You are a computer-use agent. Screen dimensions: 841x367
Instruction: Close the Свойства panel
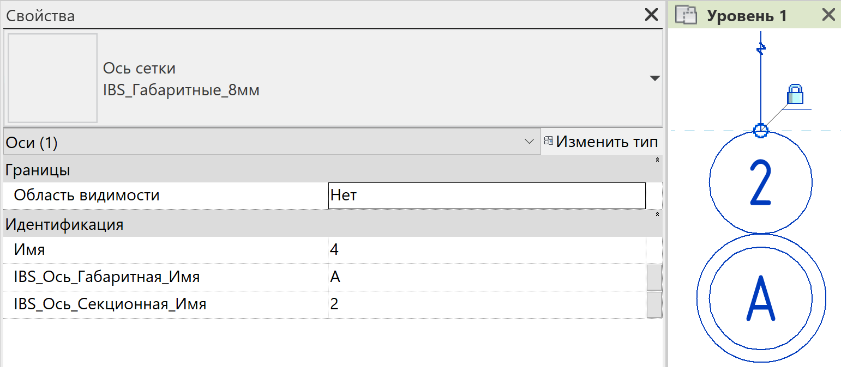[x=651, y=15]
